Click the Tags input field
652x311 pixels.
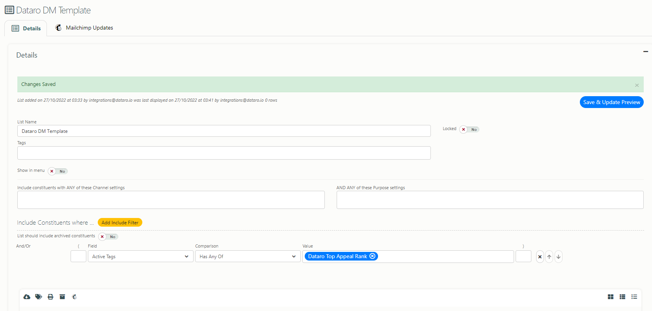(224, 153)
